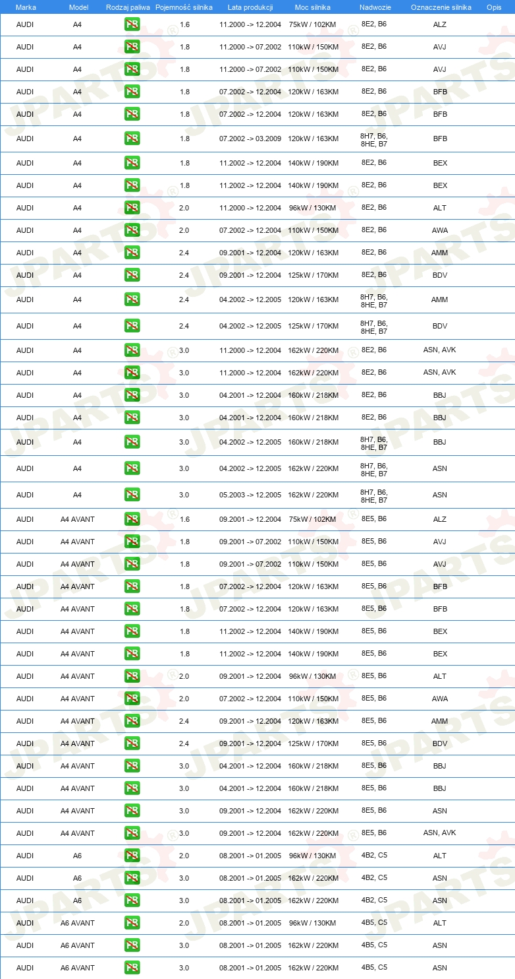Click the fuel icon for A4 3.0 ASN 05.2003 row
The height and width of the screenshot is (979, 515).
pos(132,495)
